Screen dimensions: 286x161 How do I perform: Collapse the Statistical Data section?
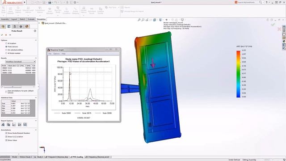tap(36, 97)
